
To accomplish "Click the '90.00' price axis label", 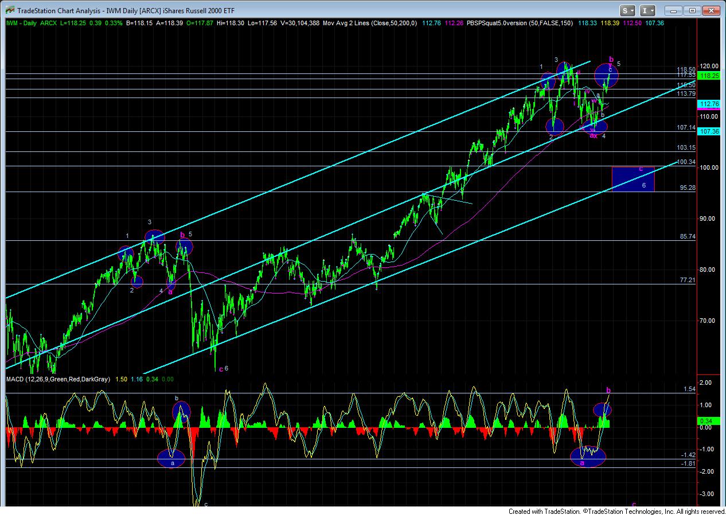I will [708, 219].
